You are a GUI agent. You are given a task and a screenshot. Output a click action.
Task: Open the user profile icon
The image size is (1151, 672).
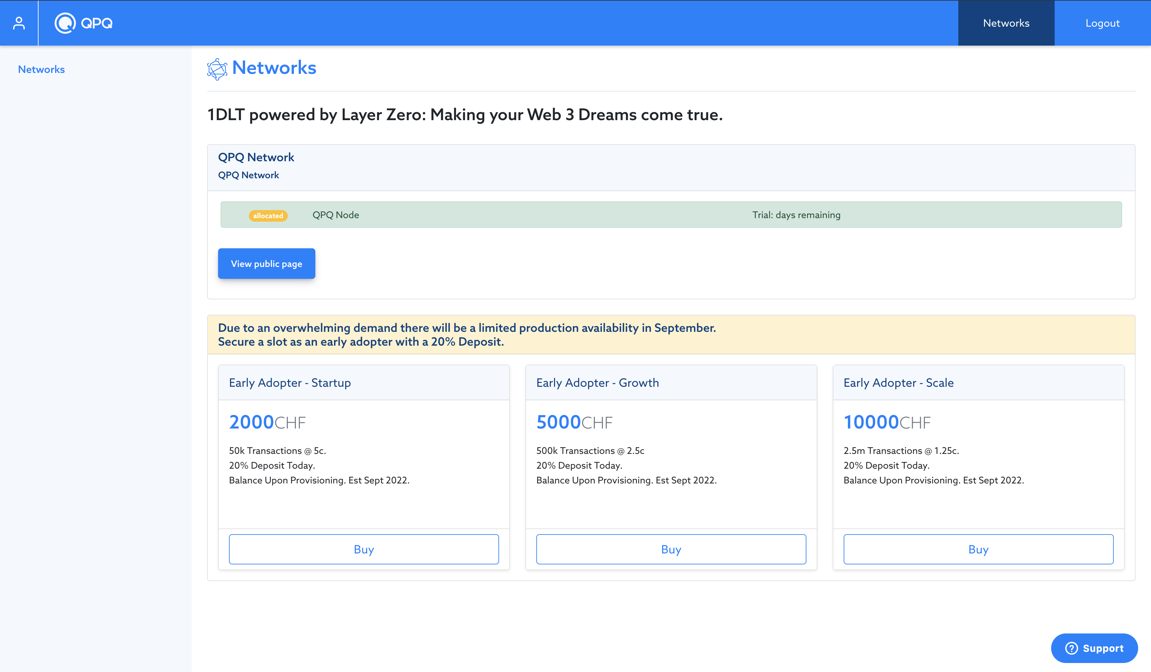(19, 23)
